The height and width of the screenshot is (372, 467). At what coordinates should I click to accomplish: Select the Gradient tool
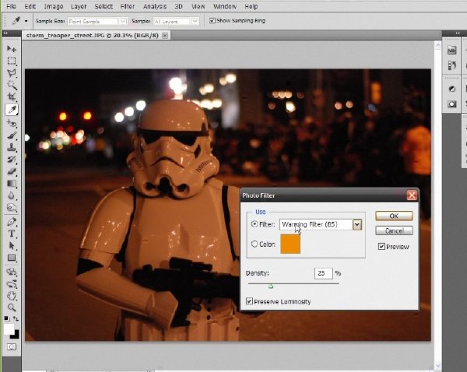tap(12, 183)
